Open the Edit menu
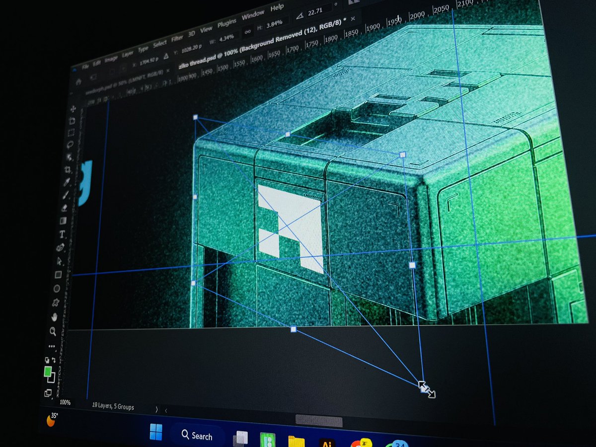 [x=96, y=64]
